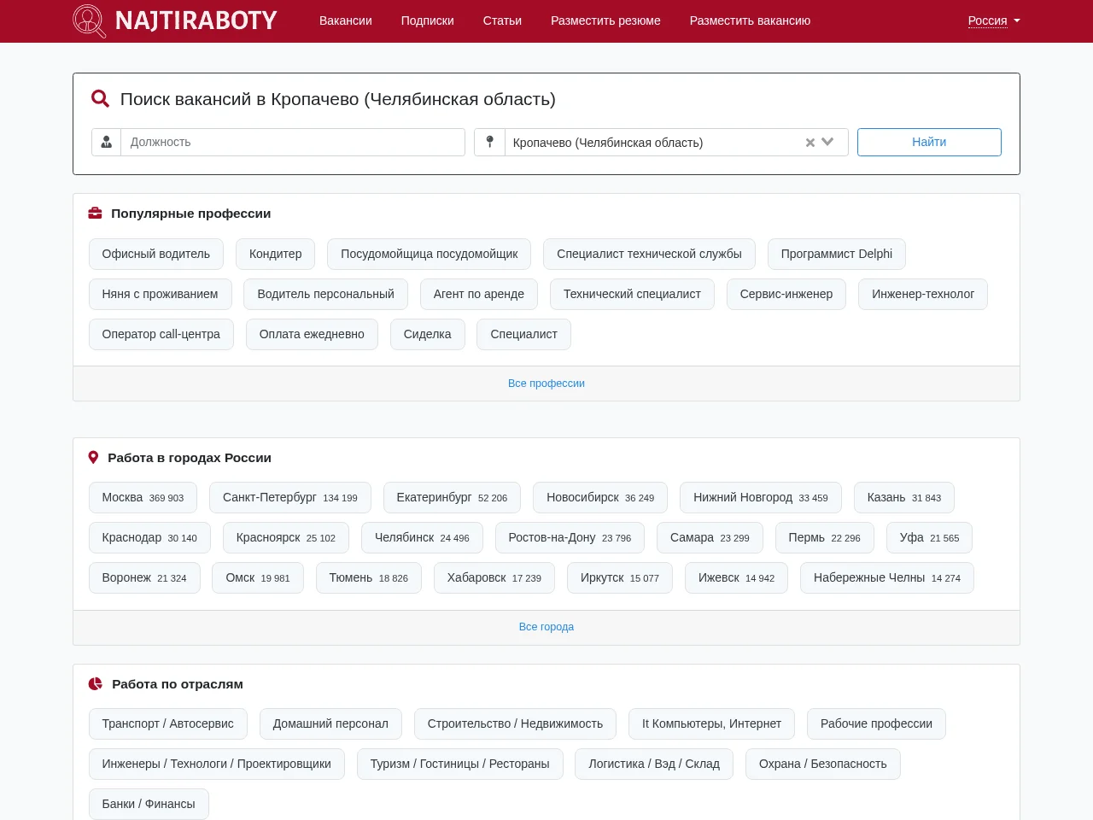Click the briefcase icon near Популярные профессии
The image size is (1093, 820).
[96, 214]
